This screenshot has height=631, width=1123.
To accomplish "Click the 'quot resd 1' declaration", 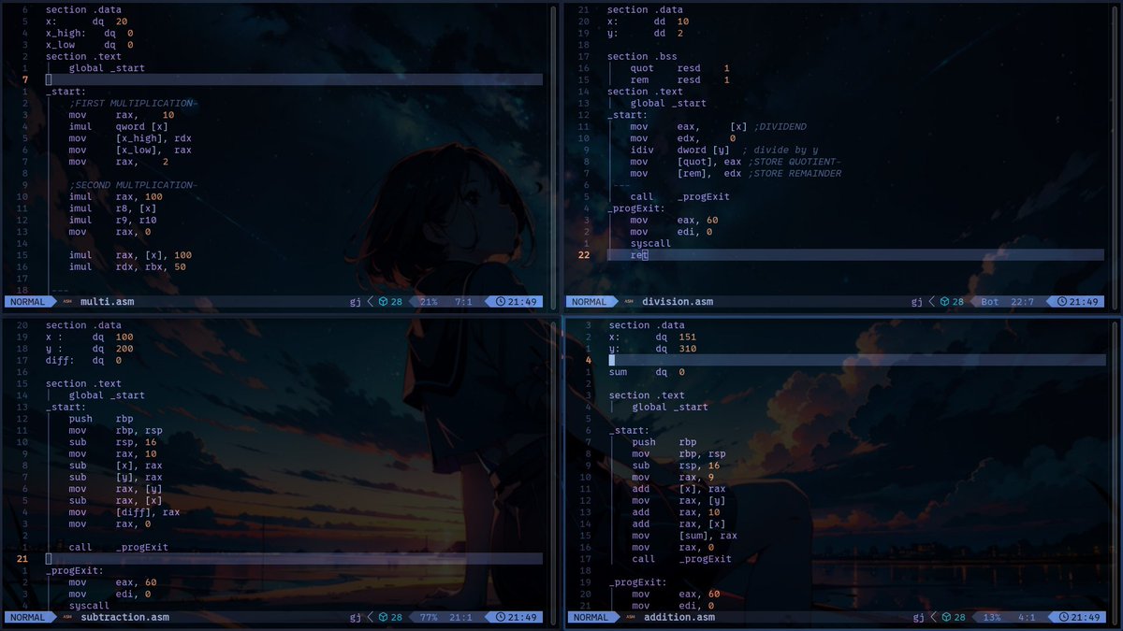I will [x=680, y=68].
